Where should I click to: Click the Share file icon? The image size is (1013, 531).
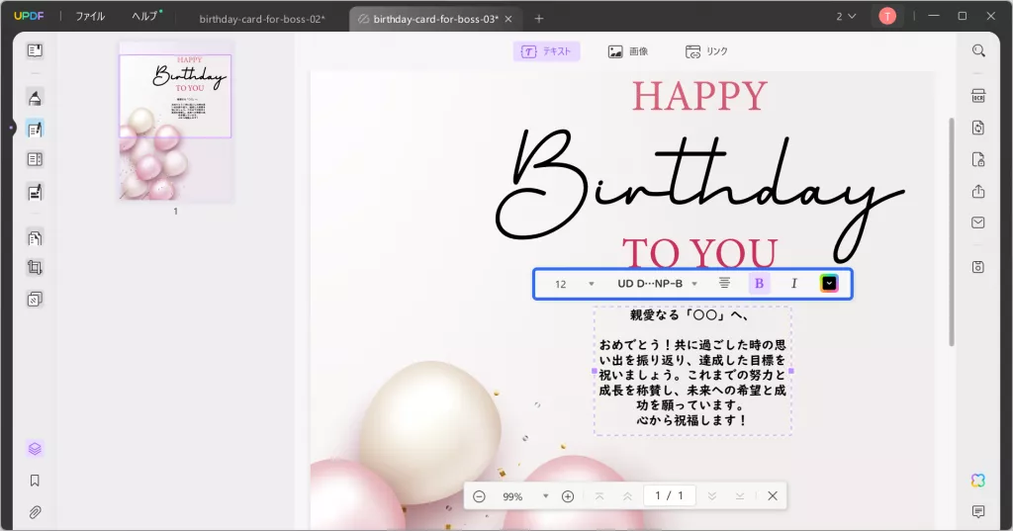click(978, 191)
